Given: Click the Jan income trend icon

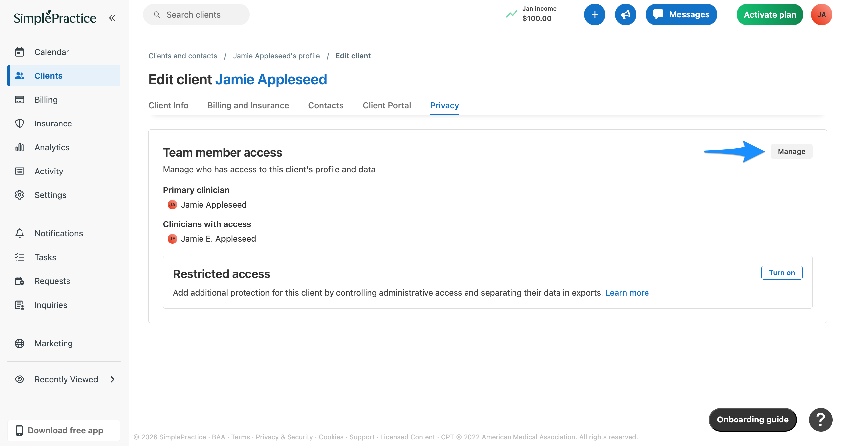Looking at the screenshot, I should point(512,14).
